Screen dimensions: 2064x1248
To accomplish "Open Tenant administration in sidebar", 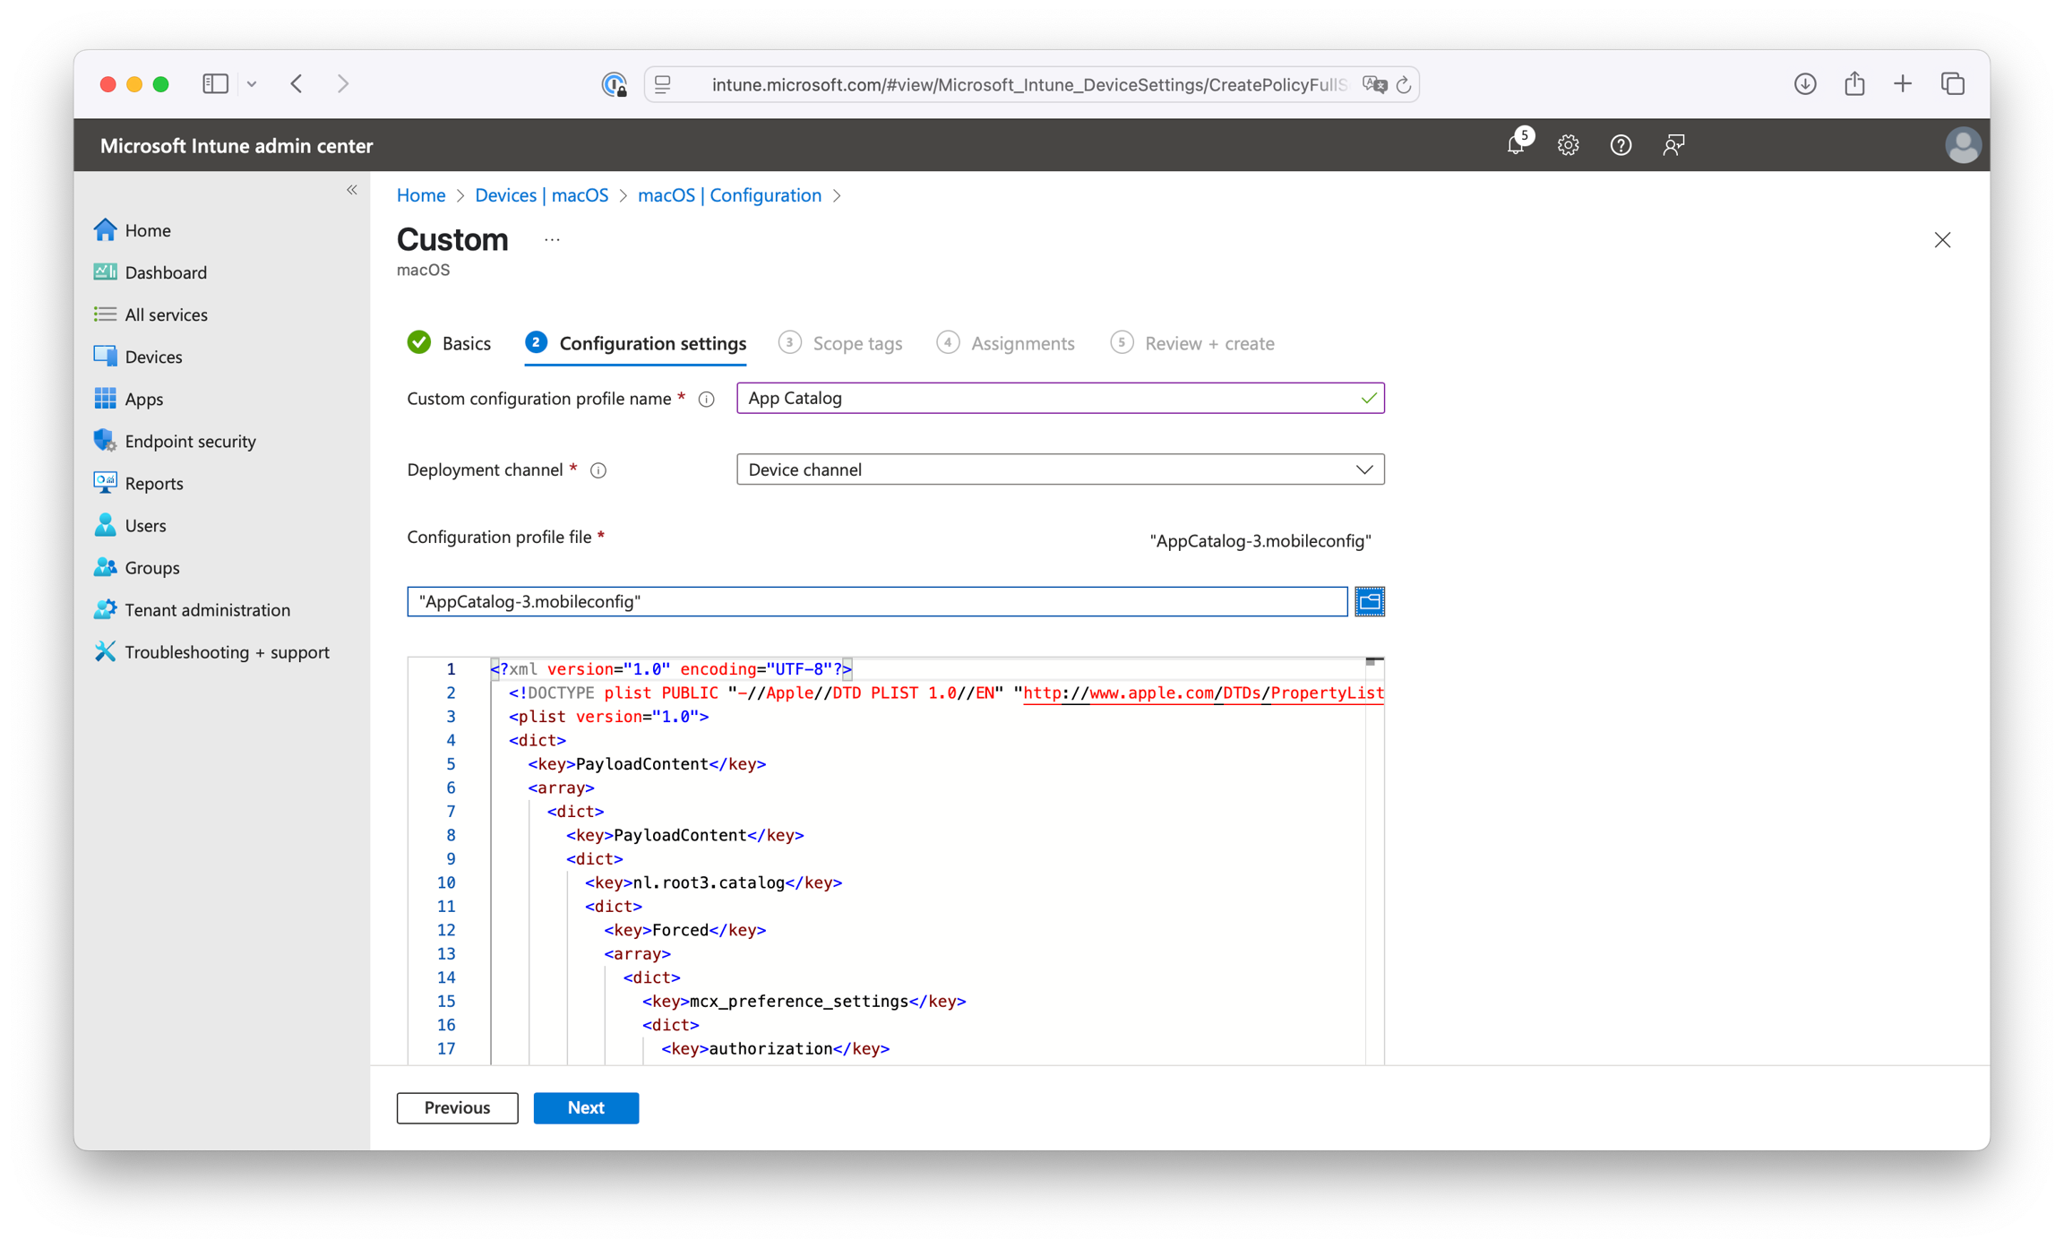I will coord(207,609).
